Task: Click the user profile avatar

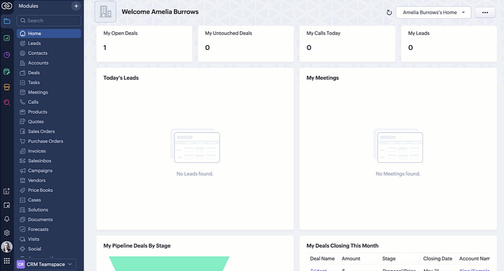Action: point(7,247)
